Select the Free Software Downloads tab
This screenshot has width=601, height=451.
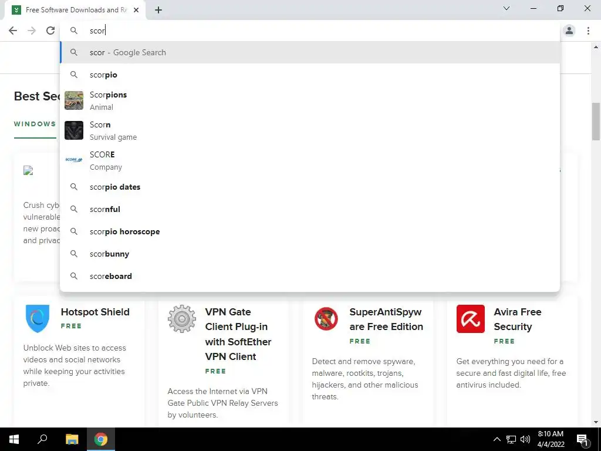[75, 10]
